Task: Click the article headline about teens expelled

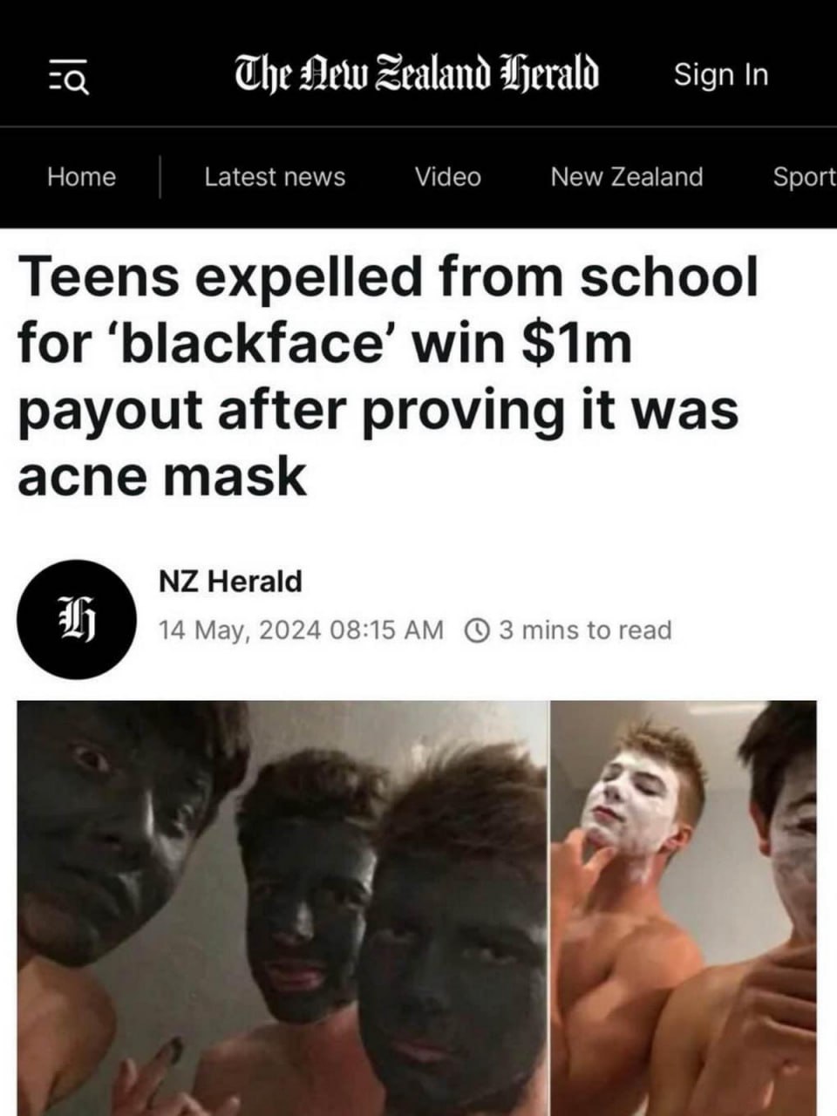Action: (388, 377)
